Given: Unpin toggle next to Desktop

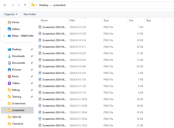Looking at the screenshot, I should pos(32,50).
